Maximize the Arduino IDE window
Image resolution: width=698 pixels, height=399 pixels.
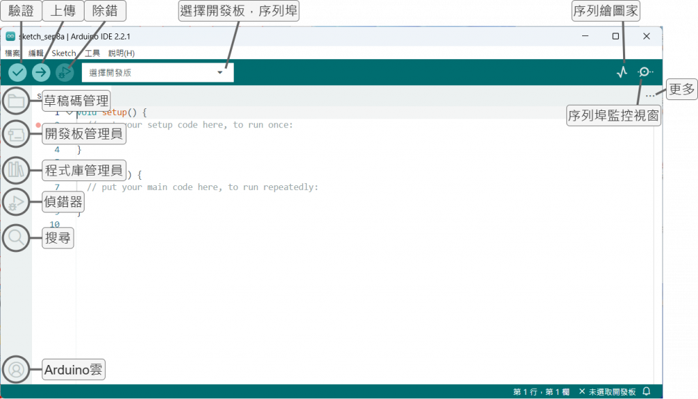click(616, 36)
